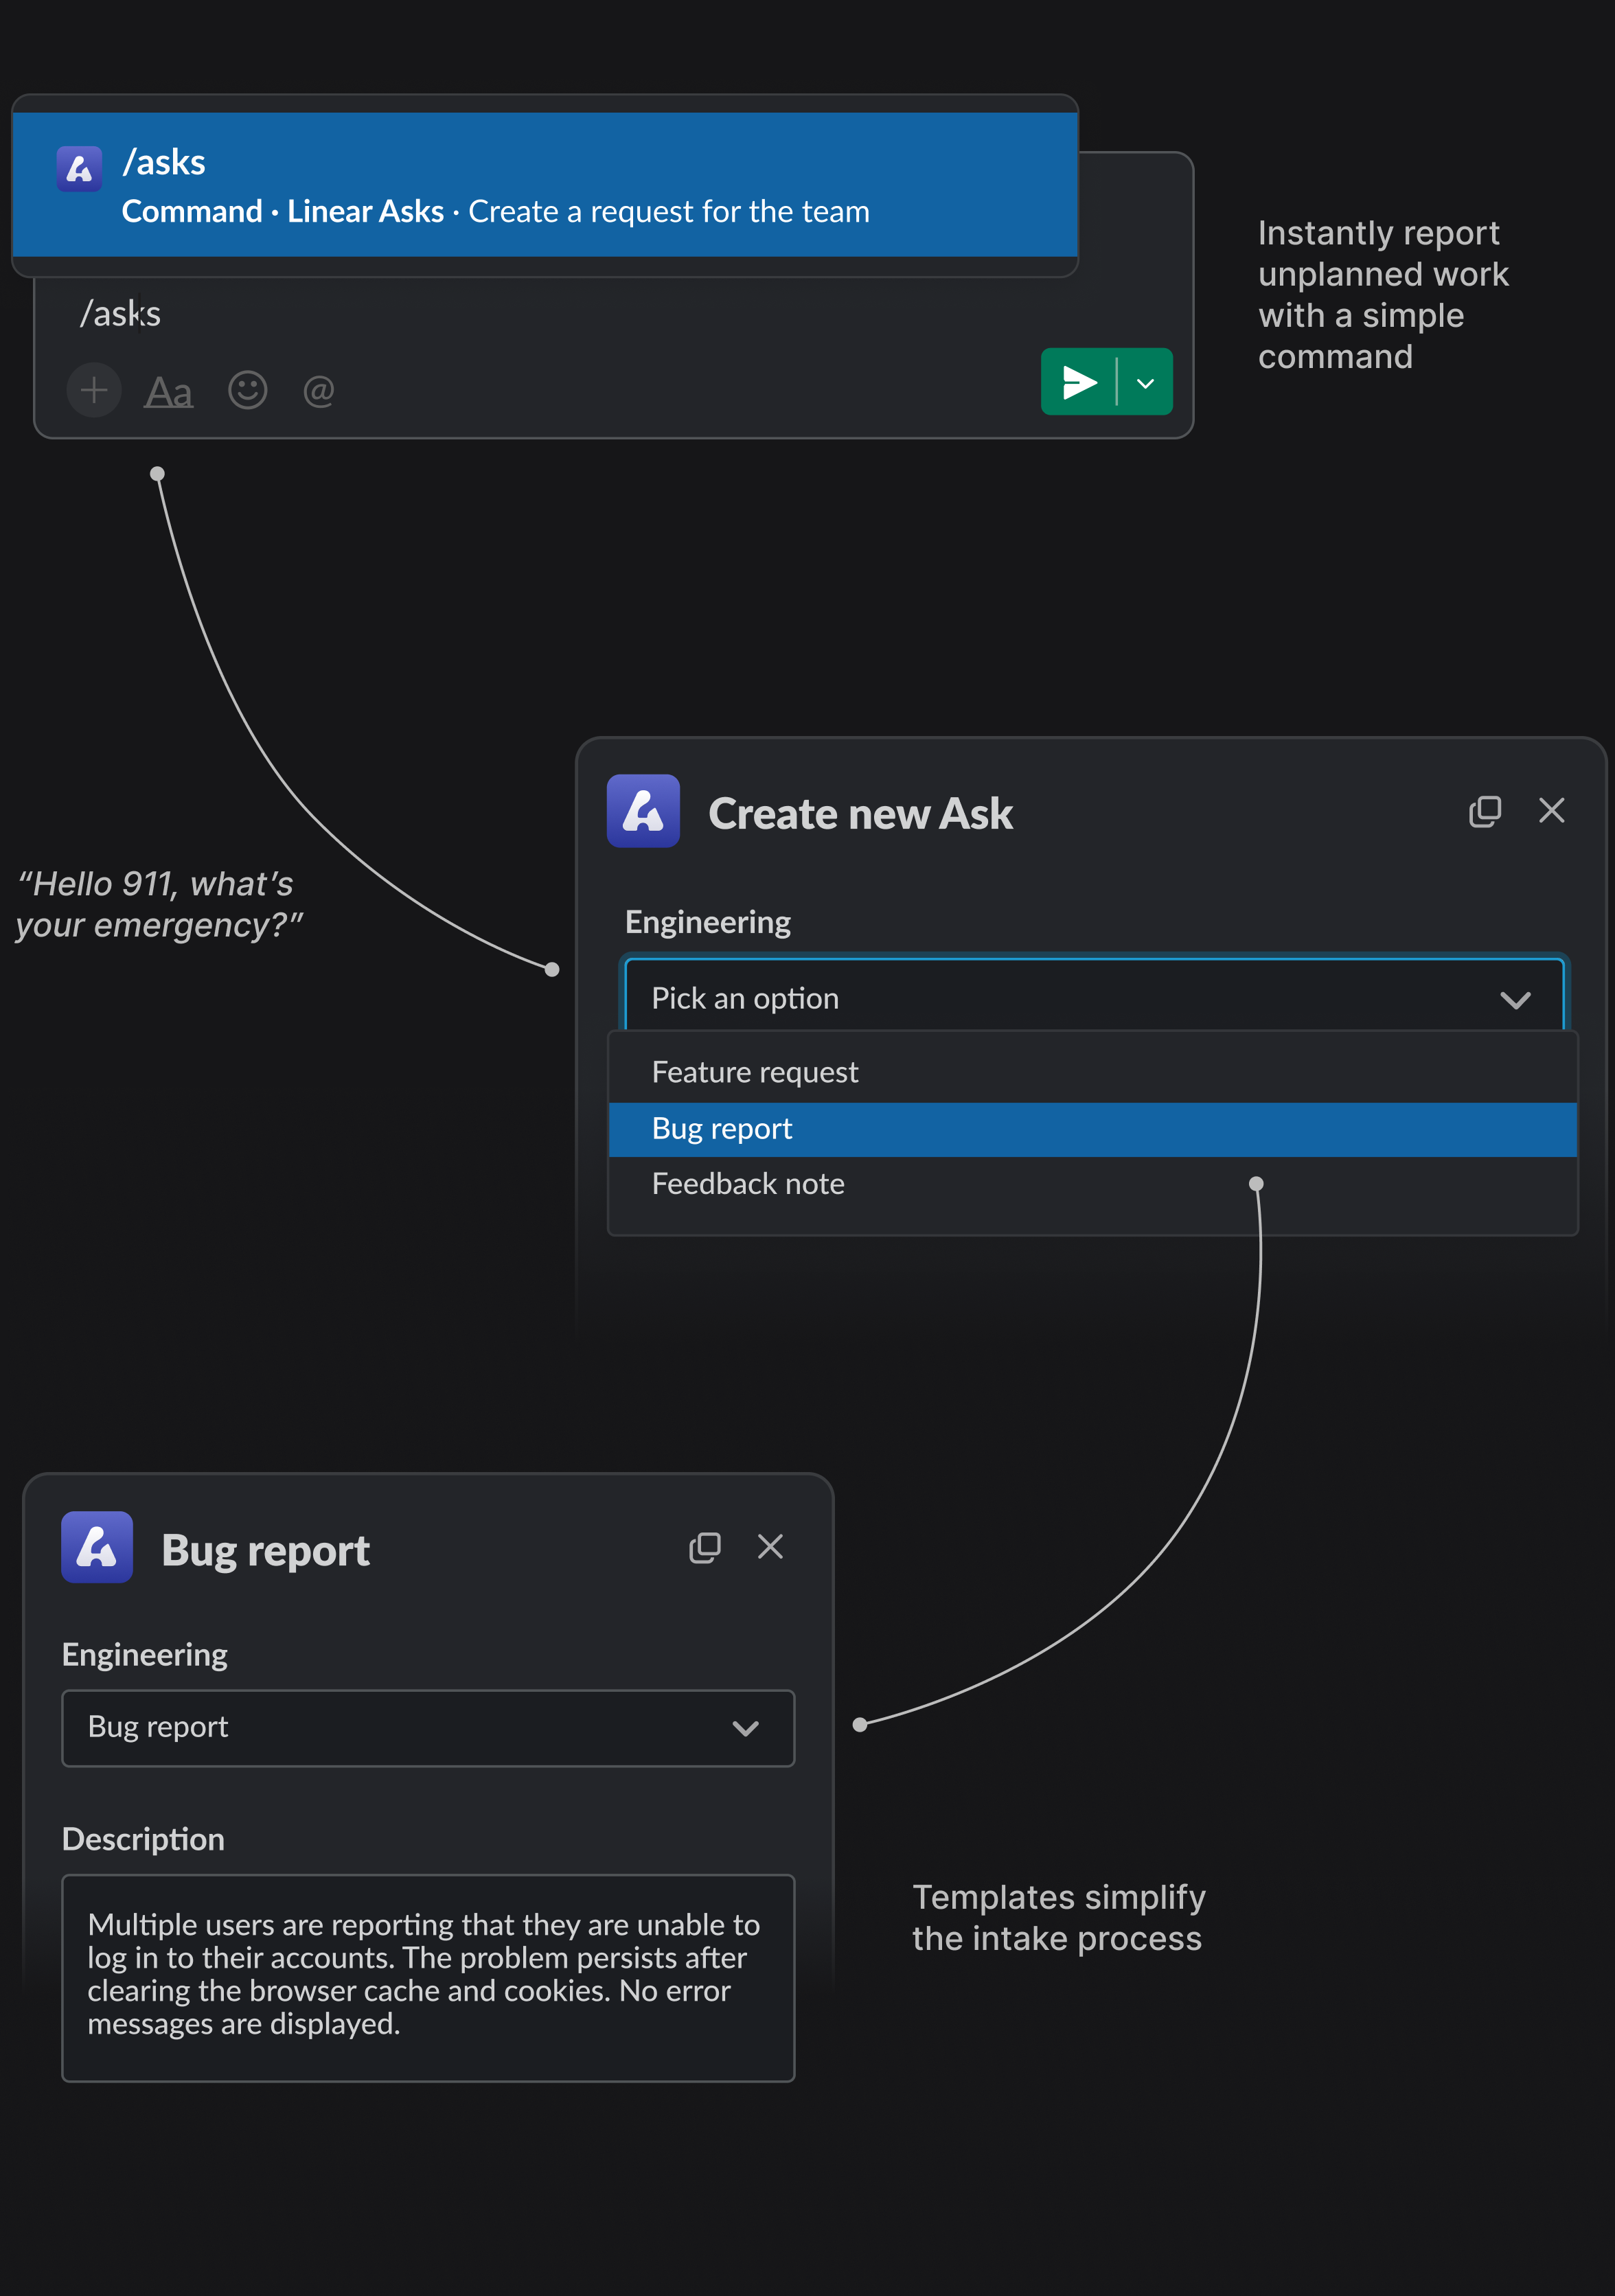Screen dimensions: 1615x2296
Task: Click the Linear Asks app icon in suggestion
Action: (80, 169)
